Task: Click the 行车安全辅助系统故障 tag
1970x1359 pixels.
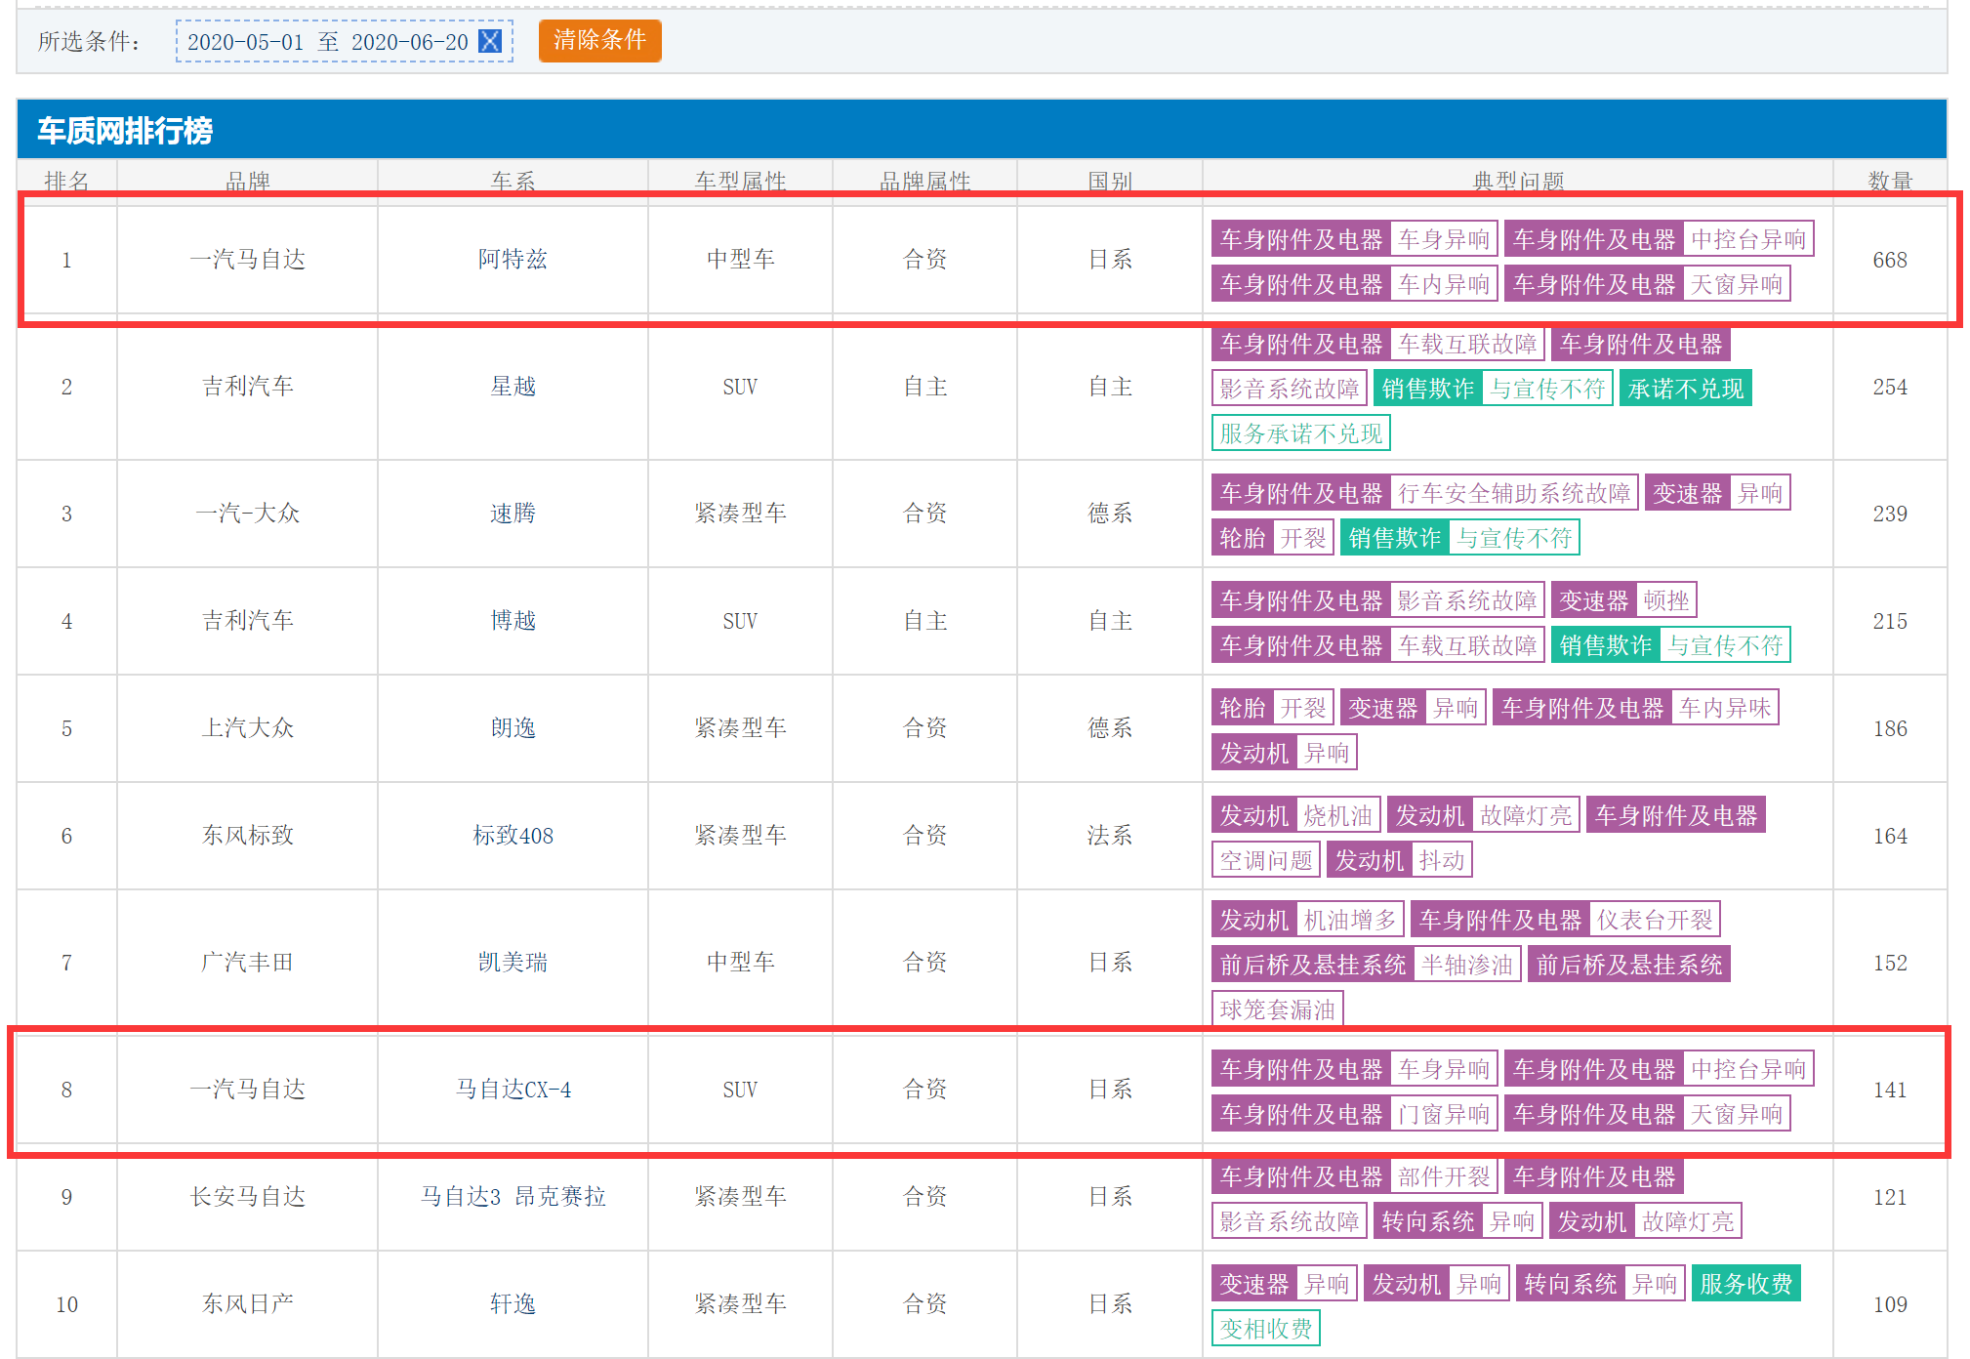Action: click(1513, 493)
